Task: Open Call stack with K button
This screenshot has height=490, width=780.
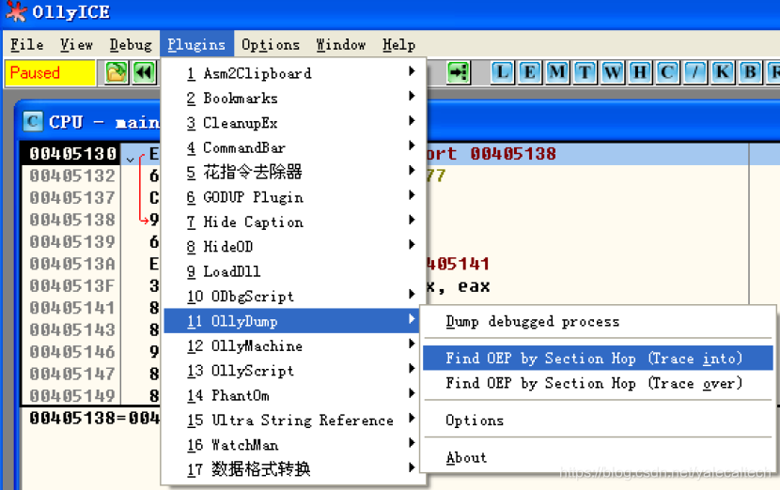Action: coord(723,73)
